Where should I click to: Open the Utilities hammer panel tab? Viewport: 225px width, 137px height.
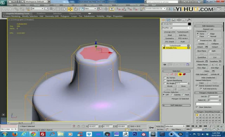tap(189, 20)
